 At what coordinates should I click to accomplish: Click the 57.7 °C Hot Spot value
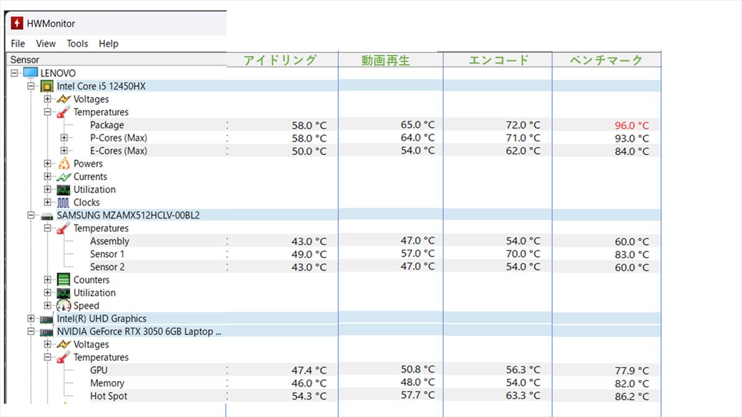(417, 395)
